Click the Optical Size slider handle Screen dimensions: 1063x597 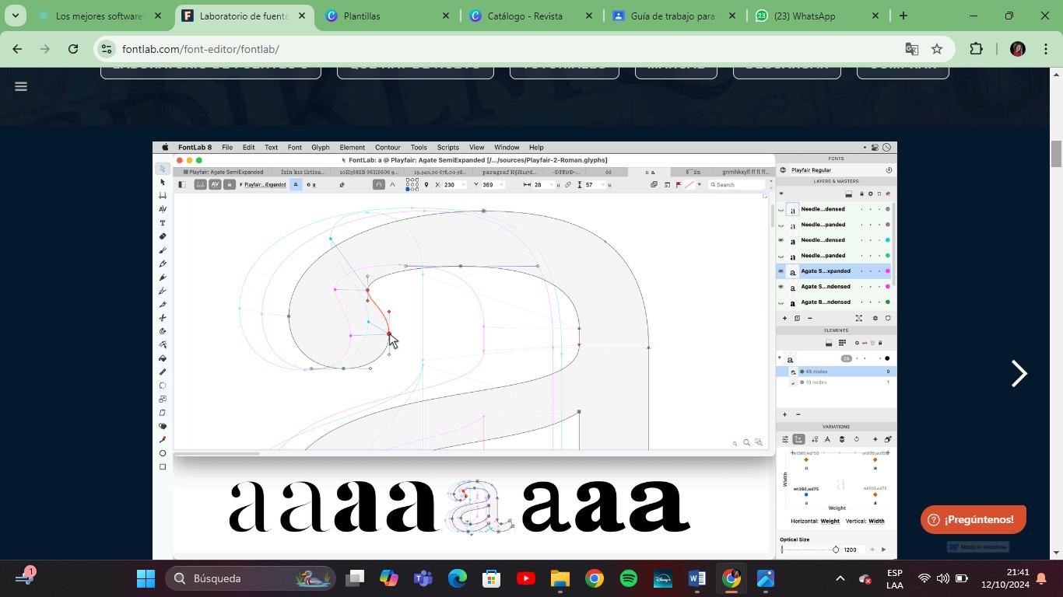(x=836, y=550)
